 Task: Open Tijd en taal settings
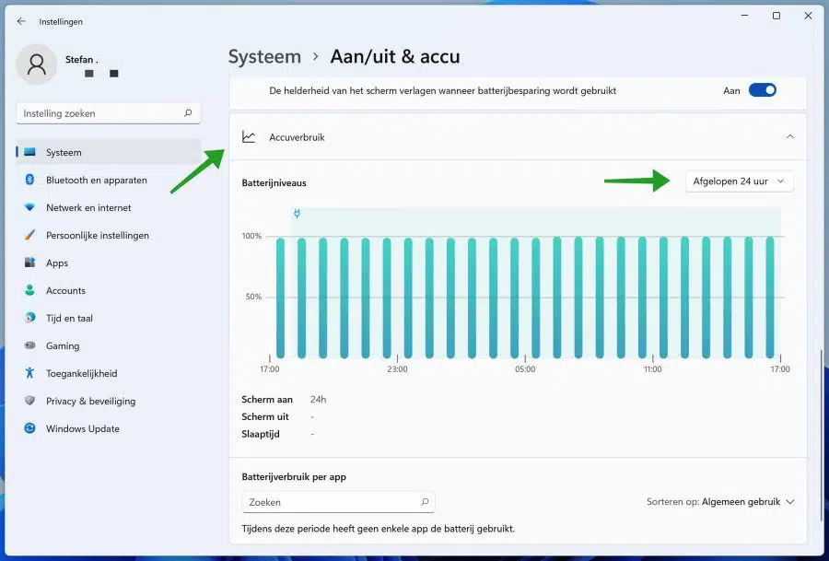click(x=108, y=318)
